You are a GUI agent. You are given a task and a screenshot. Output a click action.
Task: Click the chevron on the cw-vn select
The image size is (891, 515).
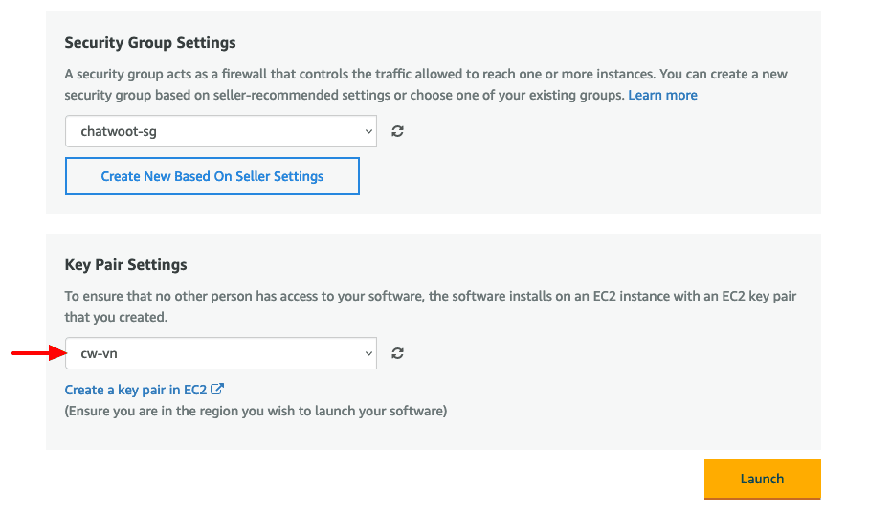tap(369, 353)
